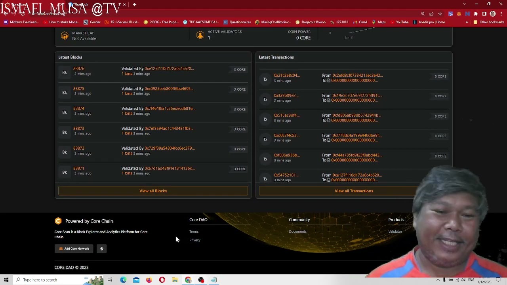The image size is (507, 285).
Task: Click the Tx icon for transaction 0x54752101
Action: point(265,179)
